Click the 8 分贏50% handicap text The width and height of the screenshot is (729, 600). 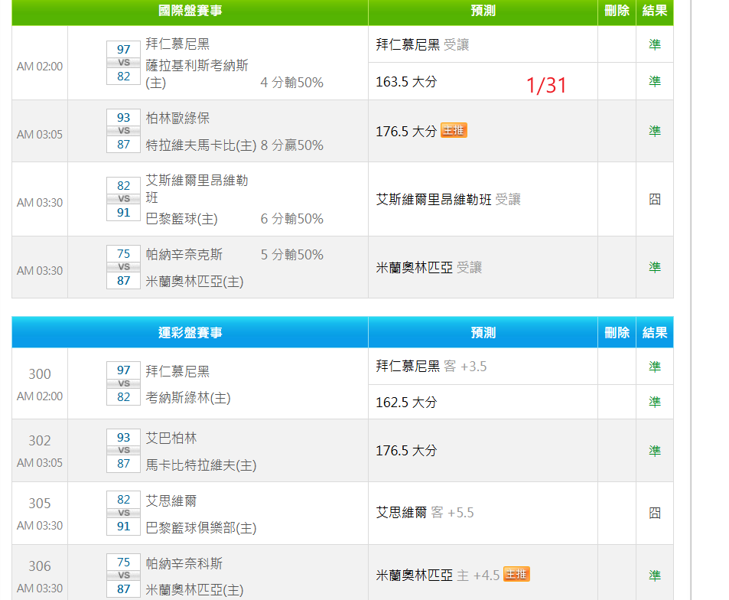pos(291,145)
